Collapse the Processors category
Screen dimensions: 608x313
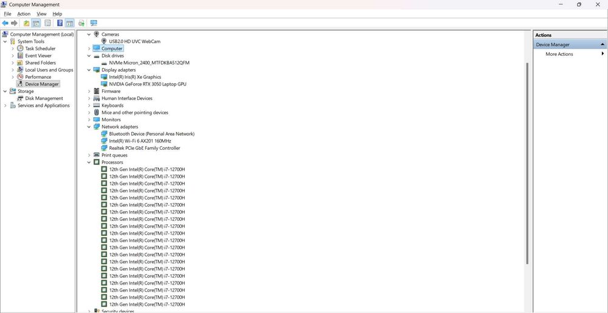[x=89, y=163]
